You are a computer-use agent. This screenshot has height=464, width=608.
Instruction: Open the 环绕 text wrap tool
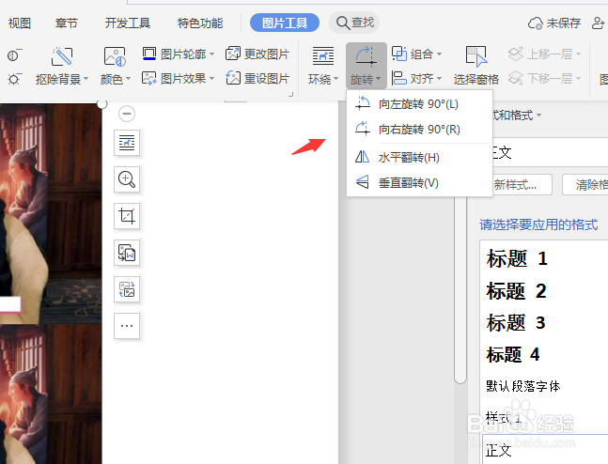(323, 66)
